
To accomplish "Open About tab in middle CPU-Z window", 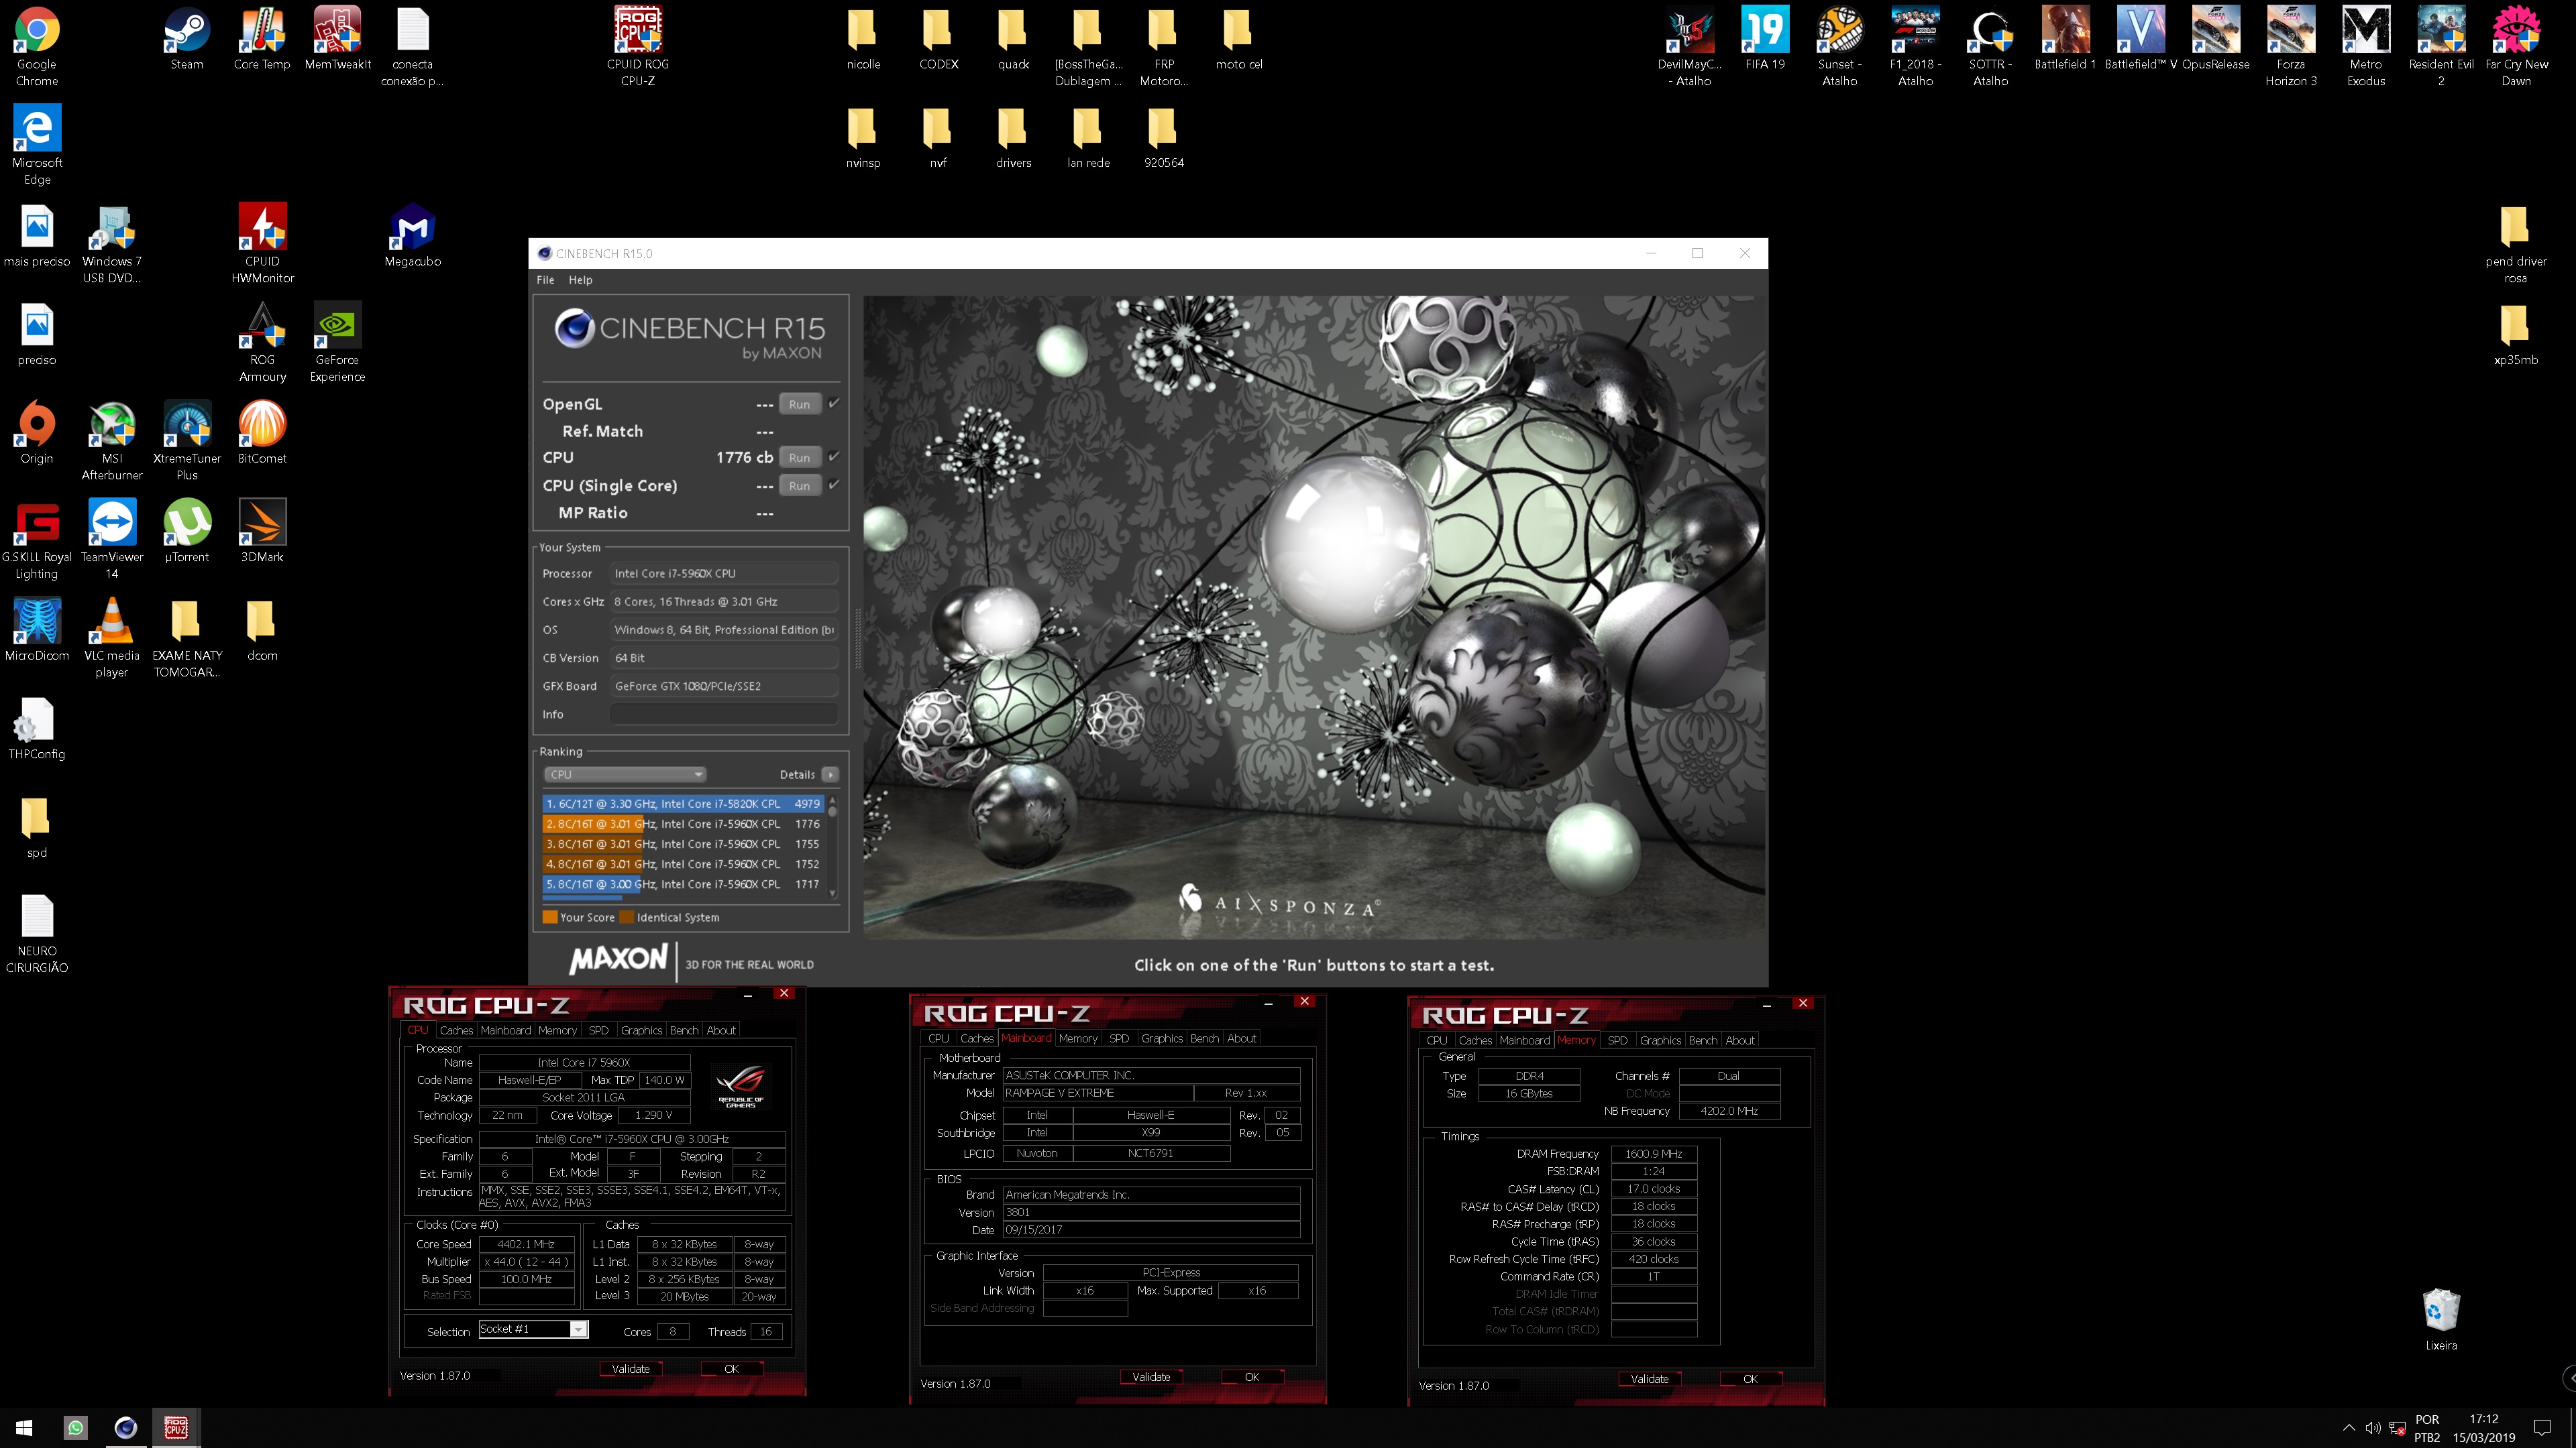I will point(1241,1038).
